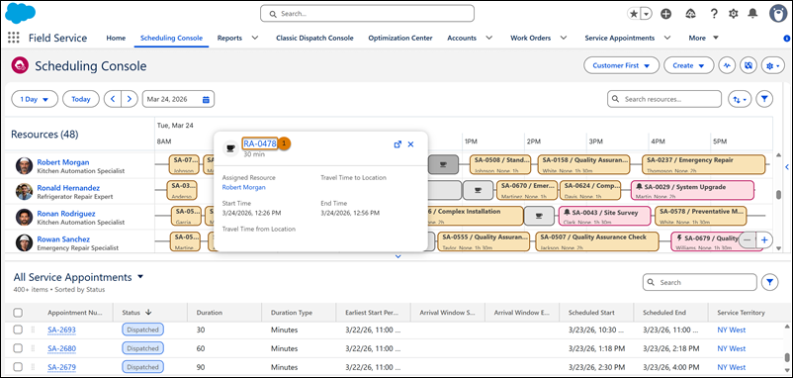The height and width of the screenshot is (378, 793).
Task: Open NY West territory for SA-2680
Action: click(x=732, y=348)
